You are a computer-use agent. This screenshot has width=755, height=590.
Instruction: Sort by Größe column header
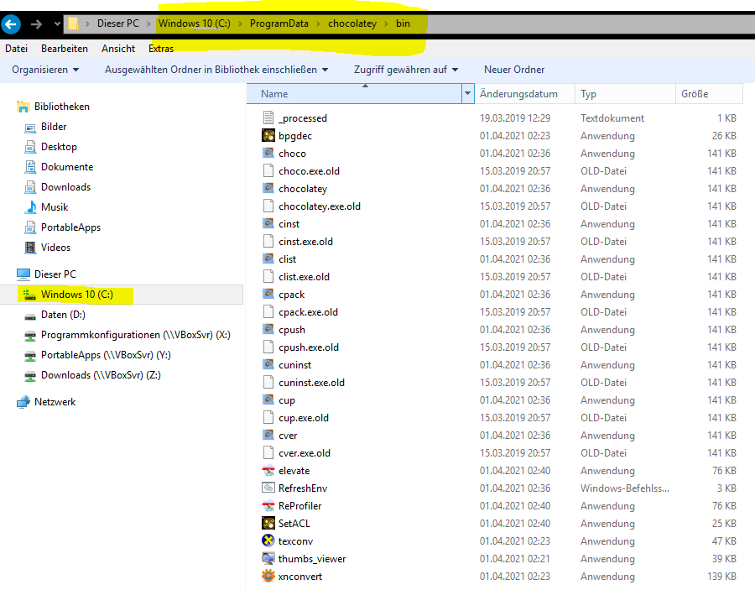pos(709,93)
